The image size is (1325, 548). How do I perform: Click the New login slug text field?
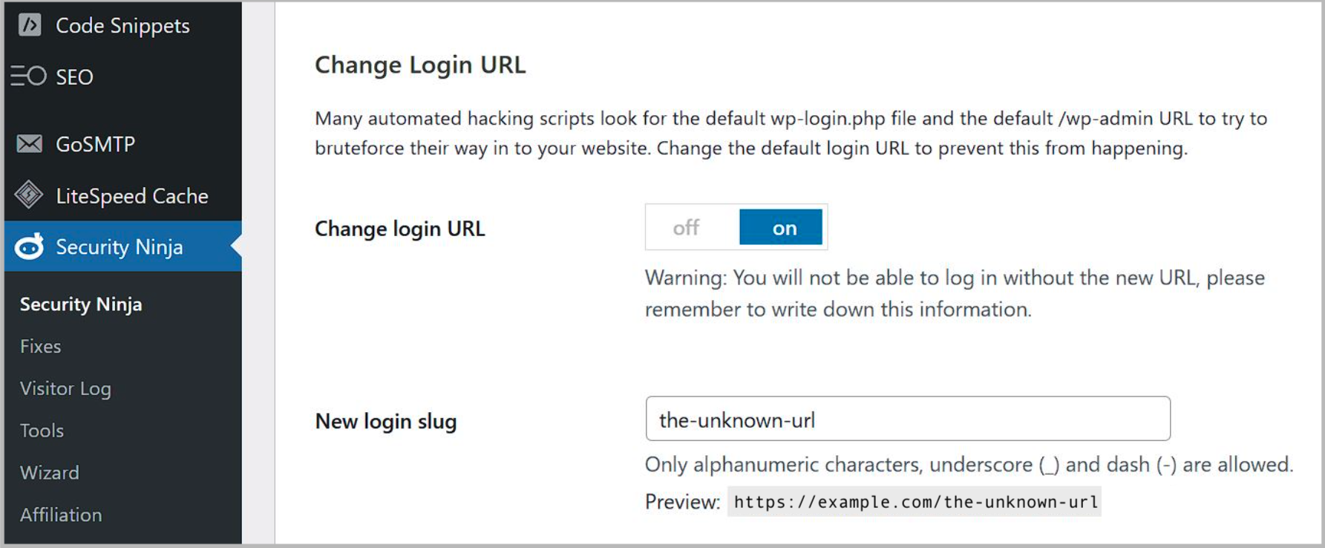pyautogui.click(x=907, y=420)
